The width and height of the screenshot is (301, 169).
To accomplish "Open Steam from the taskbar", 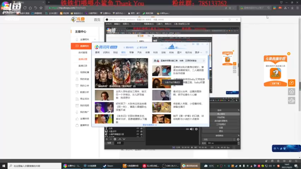I will coord(108,166).
